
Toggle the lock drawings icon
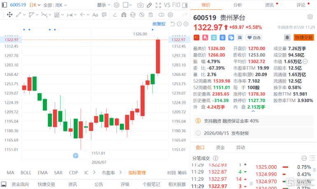pyautogui.click(x=133, y=14)
